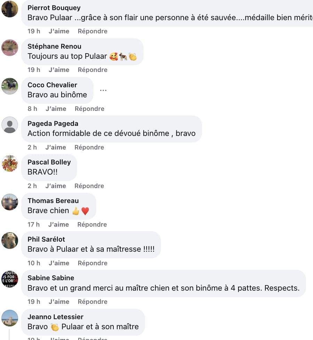This screenshot has width=313, height=340.
Task: Click Pierrot Bouquey's profile picture
Action: [10, 9]
